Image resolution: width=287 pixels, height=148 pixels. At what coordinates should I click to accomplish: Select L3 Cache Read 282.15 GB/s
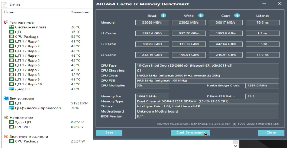pos(152,55)
